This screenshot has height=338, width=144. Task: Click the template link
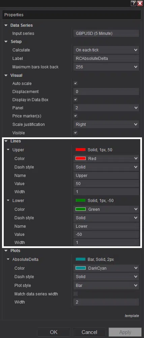click(x=132, y=316)
